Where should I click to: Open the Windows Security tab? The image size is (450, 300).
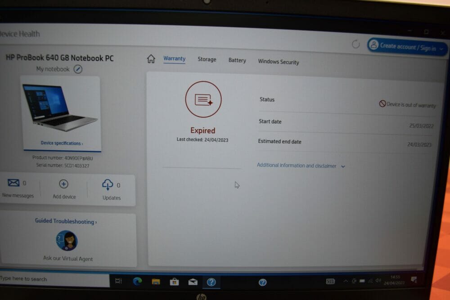click(x=279, y=62)
